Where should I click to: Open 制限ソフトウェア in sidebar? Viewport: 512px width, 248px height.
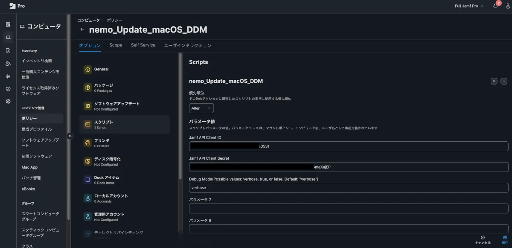[37, 156]
